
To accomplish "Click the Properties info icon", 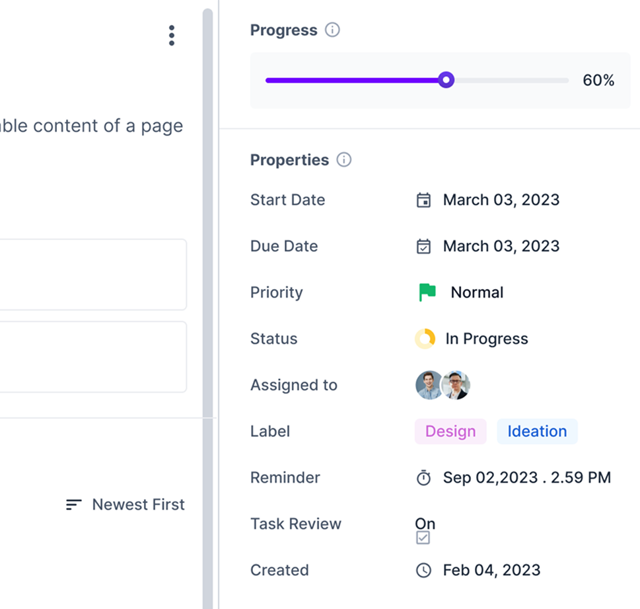I will 343,160.
